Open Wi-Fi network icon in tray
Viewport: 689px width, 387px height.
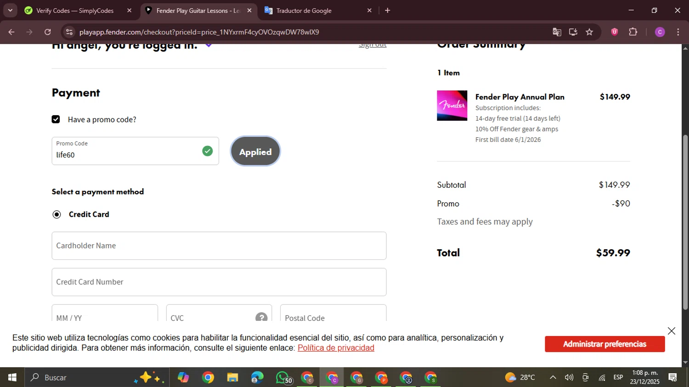(x=602, y=377)
